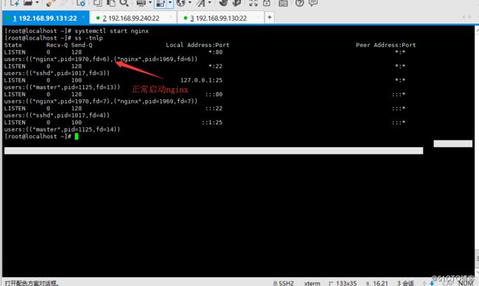Click the 3 会话 sessions count

click(x=405, y=283)
